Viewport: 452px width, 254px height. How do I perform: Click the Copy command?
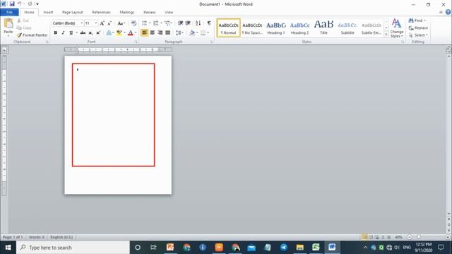pyautogui.click(x=24, y=28)
